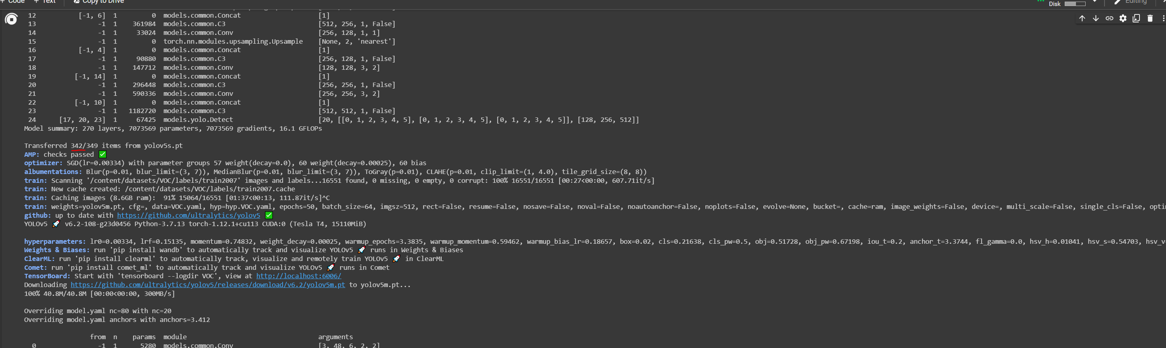Screen dimensions: 1166x348
Task: Click the move cell down arrow icon
Action: pos(1096,18)
